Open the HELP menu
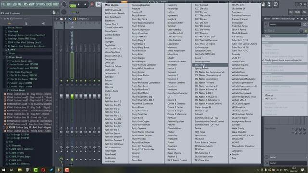This screenshot has width=308, height=173. pos(56,4)
